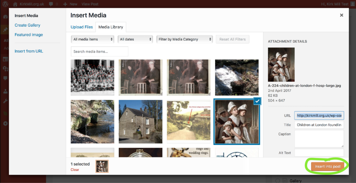Choose Create Gallery in the left sidebar
This screenshot has width=356, height=183.
(x=27, y=25)
